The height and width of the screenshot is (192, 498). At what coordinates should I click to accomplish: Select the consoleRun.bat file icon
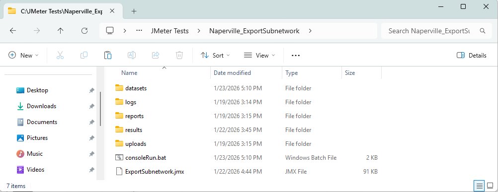click(119, 157)
